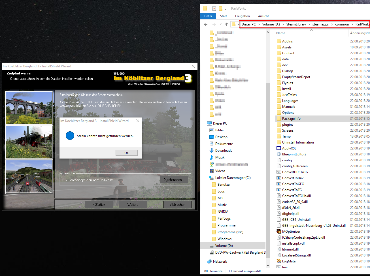Viewport: 370px width, 276px height.
Task: Cancel the installer with Abbrechen
Action: [x=178, y=205]
